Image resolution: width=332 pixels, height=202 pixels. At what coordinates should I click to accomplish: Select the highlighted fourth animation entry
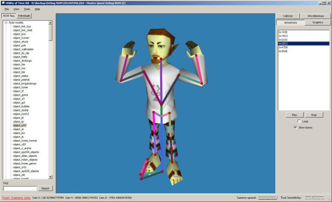pos(304,44)
